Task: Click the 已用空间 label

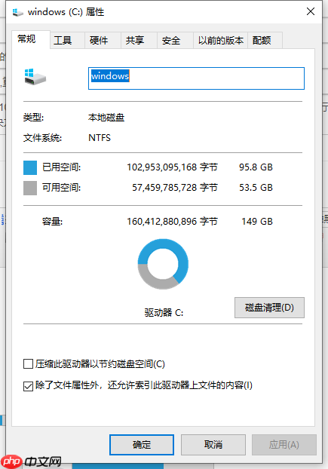Action: (61, 167)
